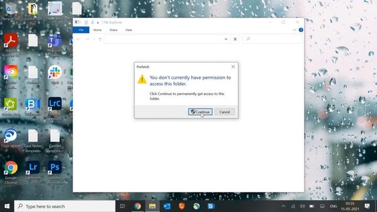Open the Adobe Acrobat DC desktop shortcut
Image resolution: width=377 pixels, height=212 pixels.
click(11, 45)
